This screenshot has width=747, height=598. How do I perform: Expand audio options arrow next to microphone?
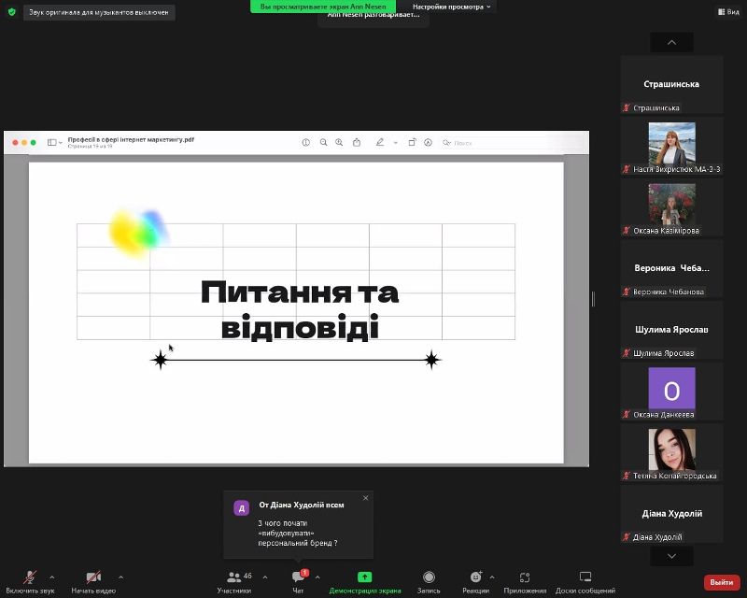click(x=52, y=577)
